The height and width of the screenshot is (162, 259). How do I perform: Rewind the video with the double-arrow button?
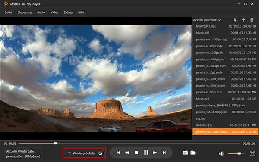(127, 153)
